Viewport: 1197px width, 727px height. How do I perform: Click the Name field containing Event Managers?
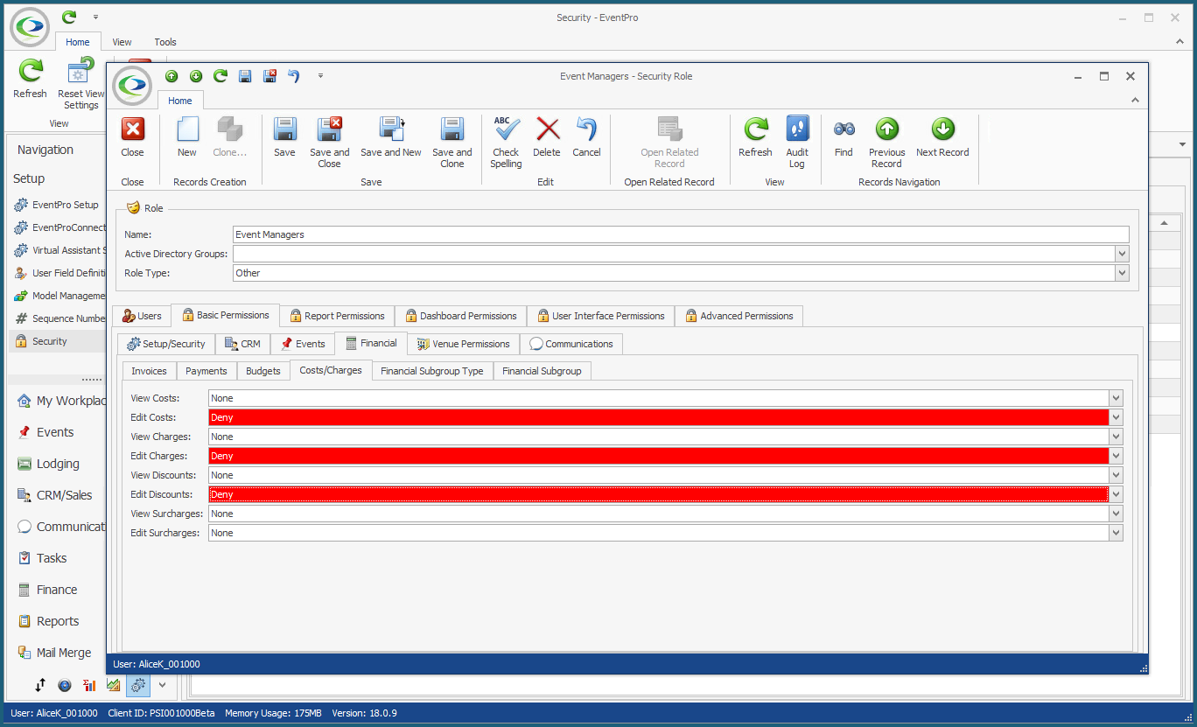point(681,234)
